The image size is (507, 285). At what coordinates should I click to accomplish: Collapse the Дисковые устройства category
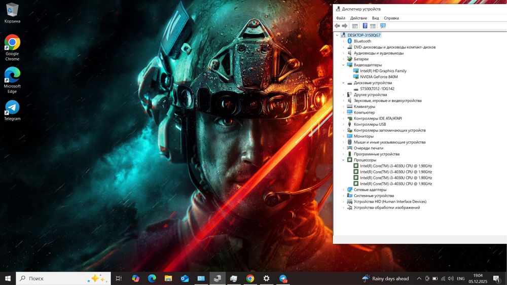[343, 83]
